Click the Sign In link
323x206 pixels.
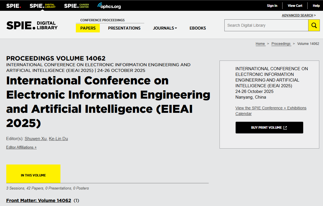(x=272, y=6)
